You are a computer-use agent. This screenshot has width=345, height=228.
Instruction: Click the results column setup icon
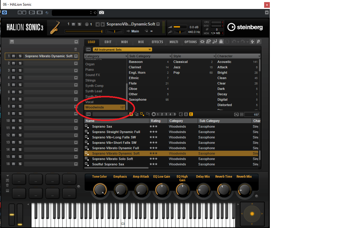pos(242,114)
